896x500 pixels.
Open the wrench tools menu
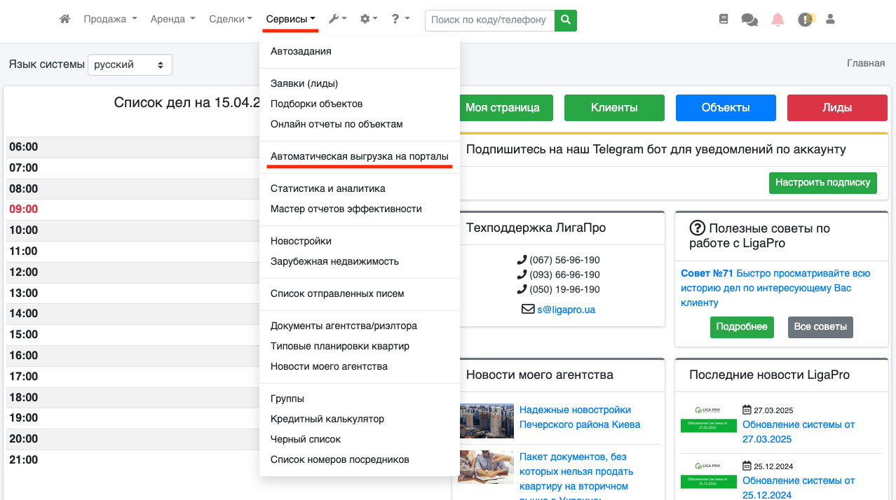pos(337,20)
